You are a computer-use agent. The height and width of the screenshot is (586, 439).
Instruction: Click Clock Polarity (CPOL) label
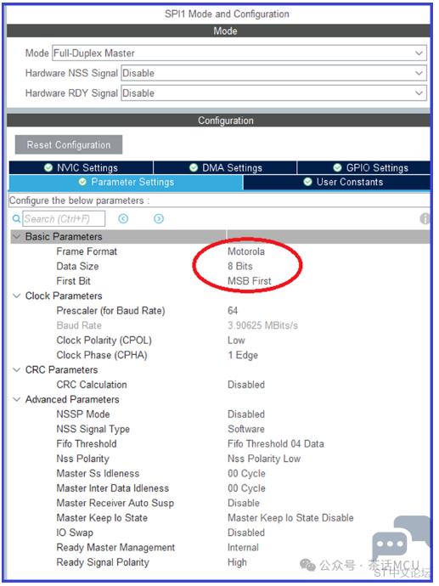(104, 341)
